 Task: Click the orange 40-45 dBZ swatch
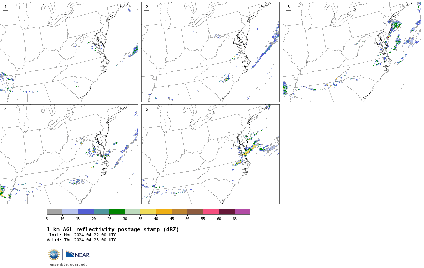pos(164,212)
